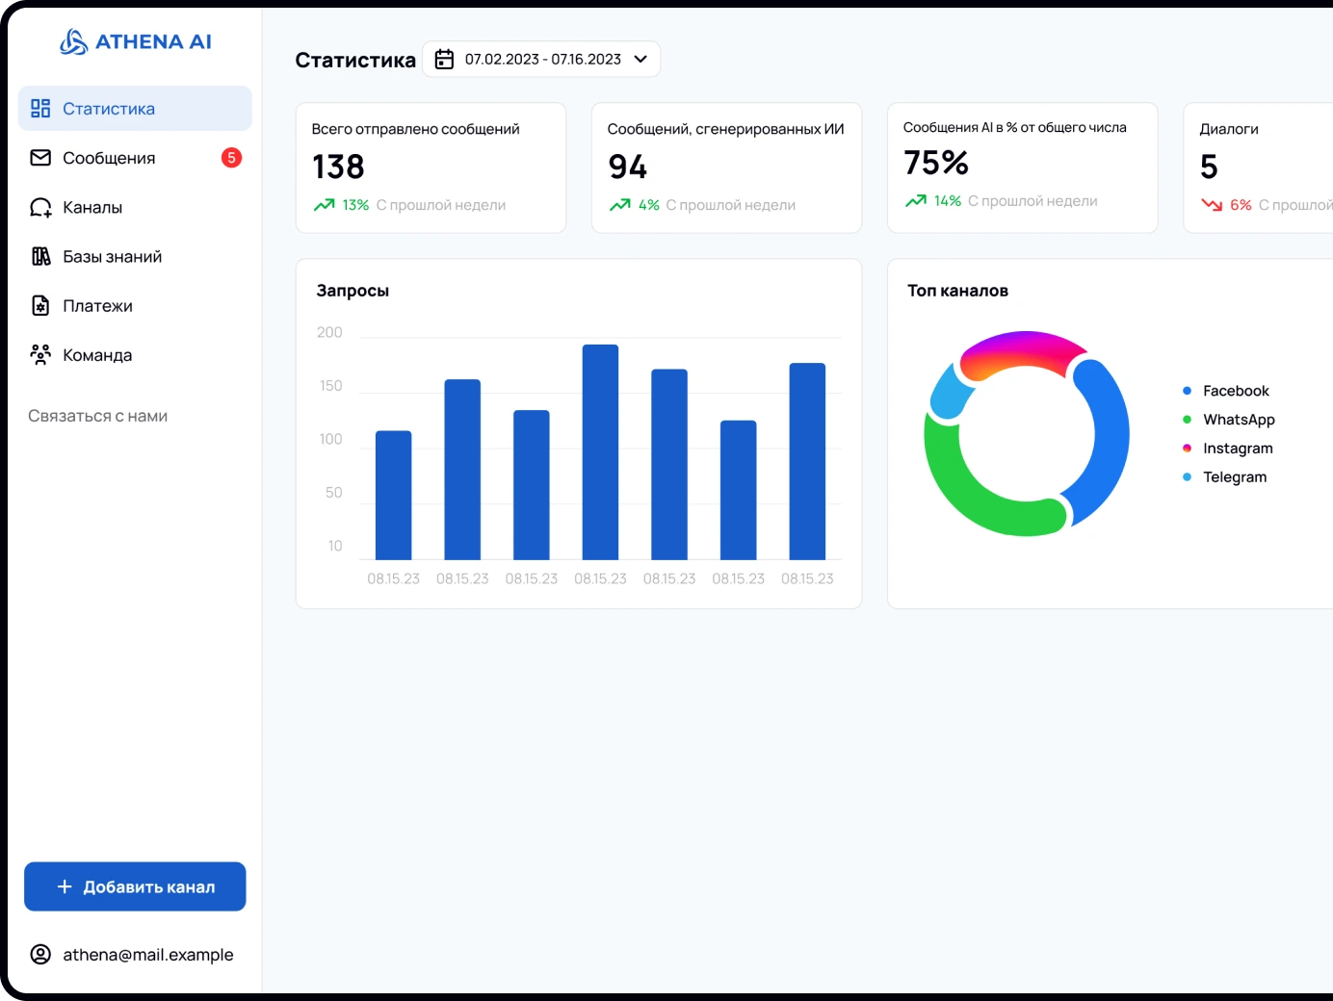
Task: Select the Facebook legend color dot
Action: tap(1187, 391)
